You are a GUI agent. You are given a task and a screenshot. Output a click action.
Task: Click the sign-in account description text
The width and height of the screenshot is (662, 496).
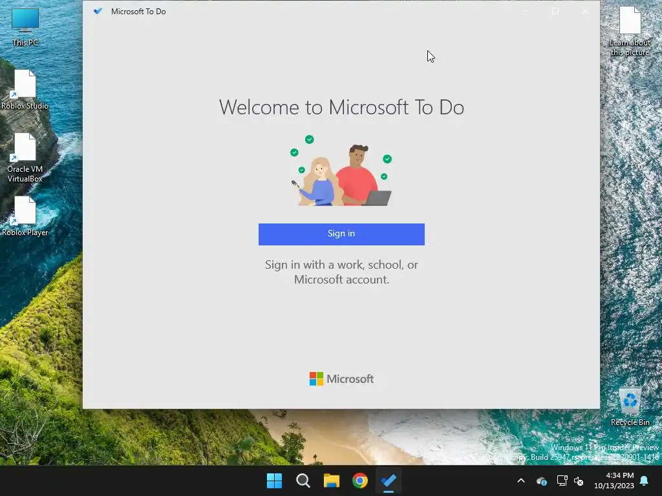(x=341, y=272)
